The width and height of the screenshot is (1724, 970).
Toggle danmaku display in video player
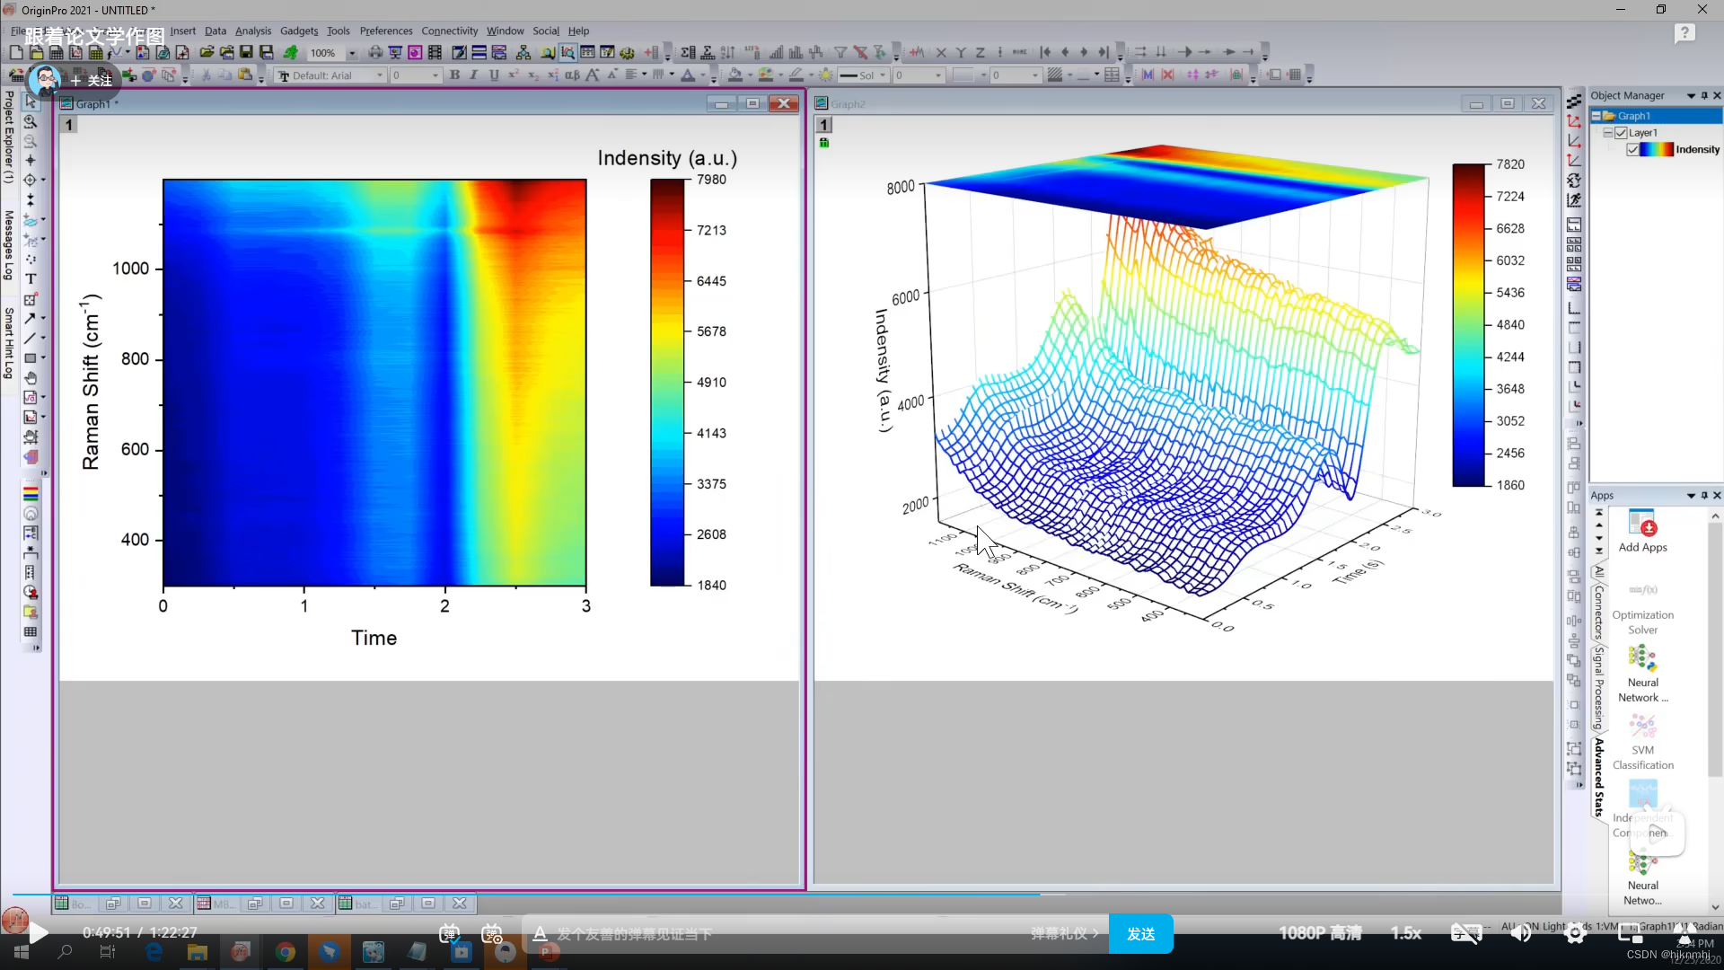[449, 934]
